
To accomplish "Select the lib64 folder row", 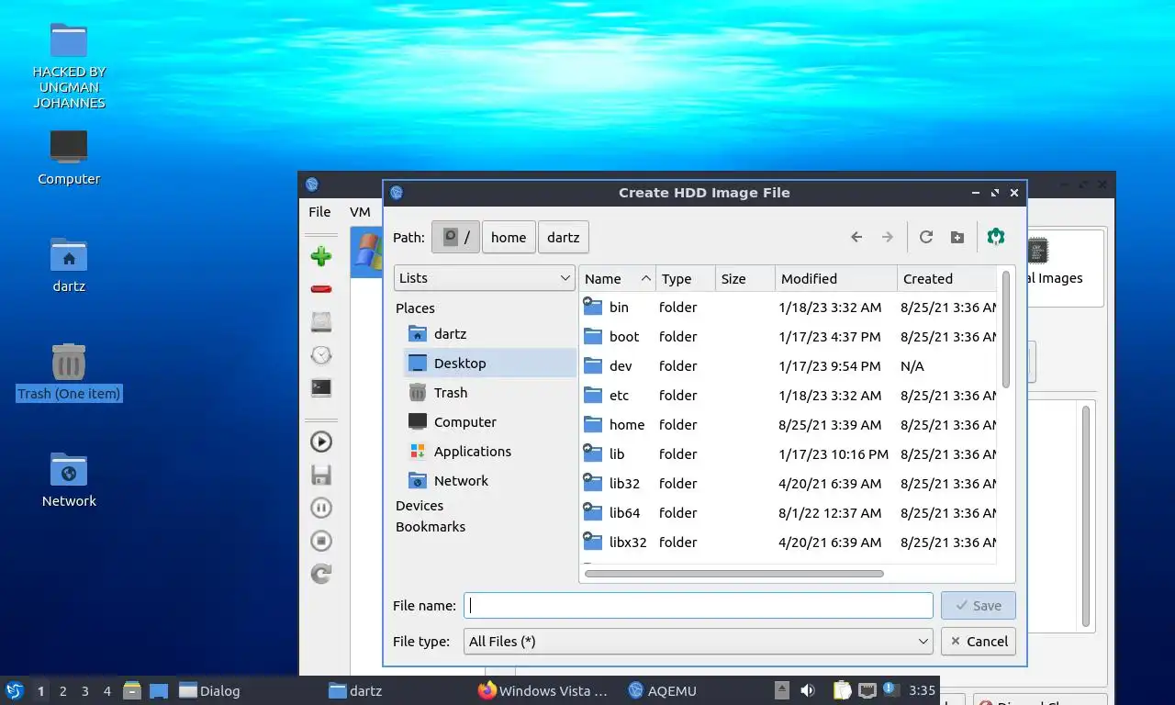I will tap(789, 513).
